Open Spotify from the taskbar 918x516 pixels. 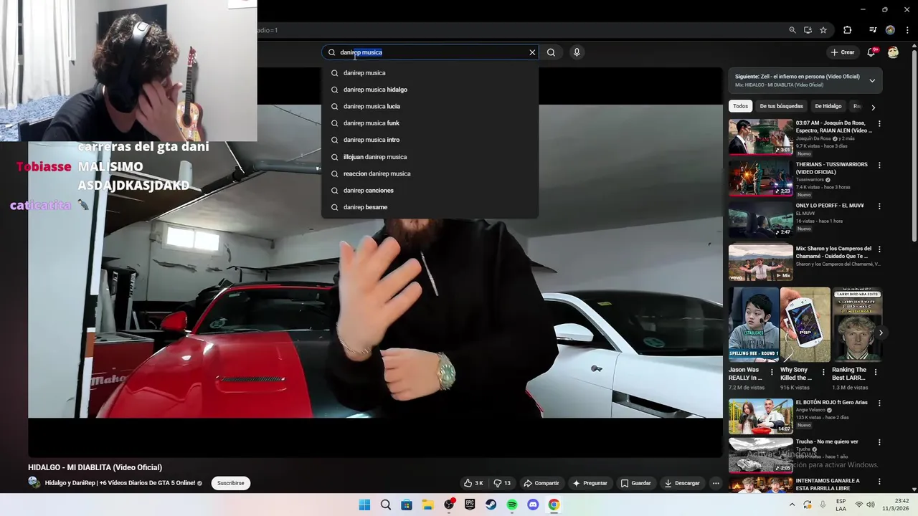(x=512, y=505)
